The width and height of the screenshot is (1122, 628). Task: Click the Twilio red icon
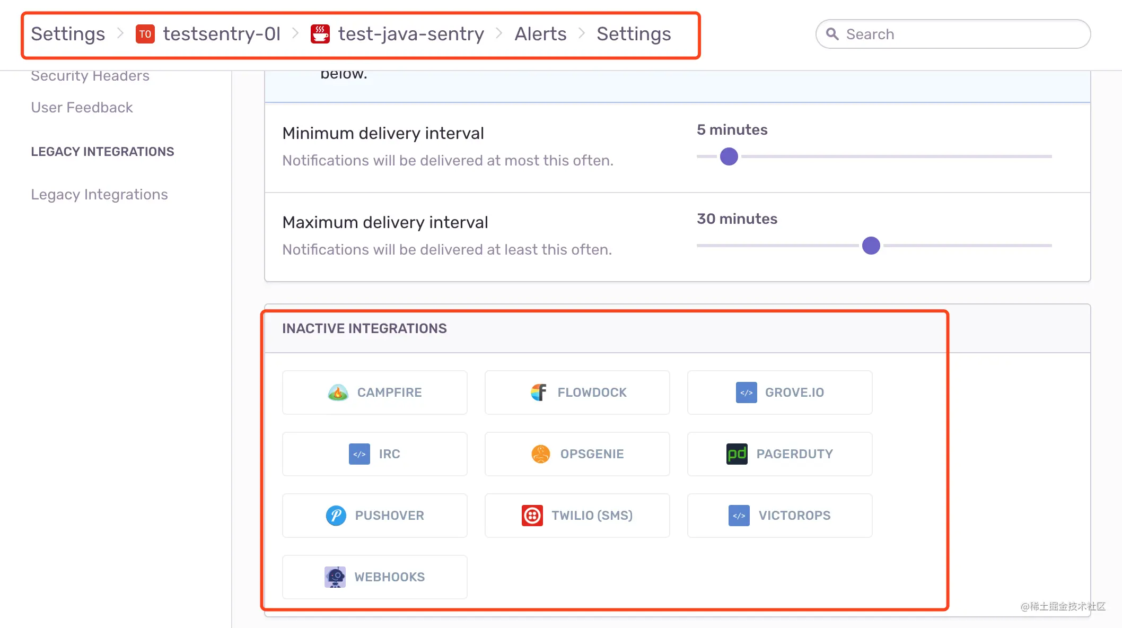pos(532,516)
